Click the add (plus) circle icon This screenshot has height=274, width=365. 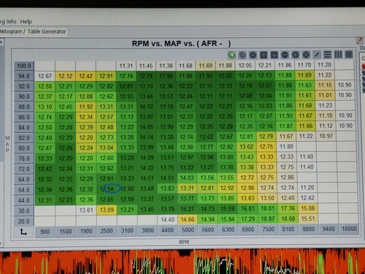pyautogui.click(x=296, y=55)
